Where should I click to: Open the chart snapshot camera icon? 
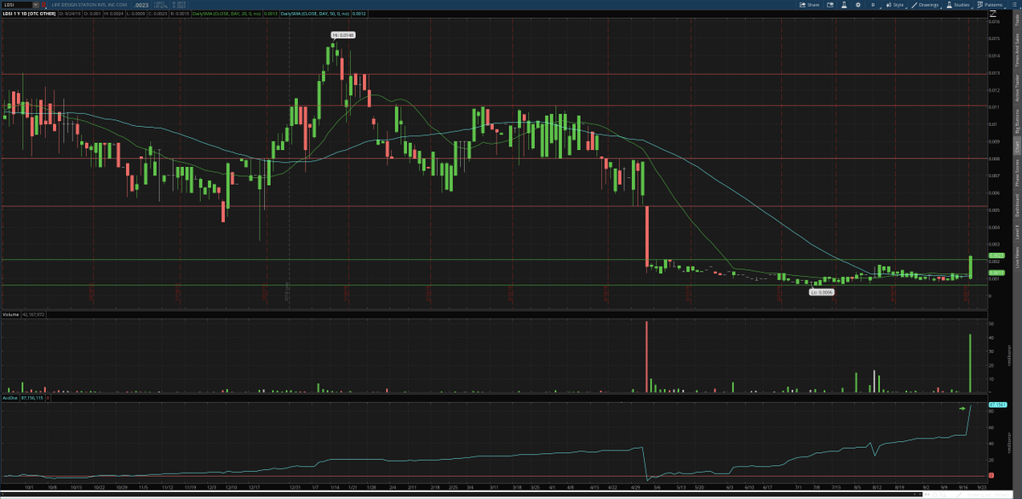(830, 5)
